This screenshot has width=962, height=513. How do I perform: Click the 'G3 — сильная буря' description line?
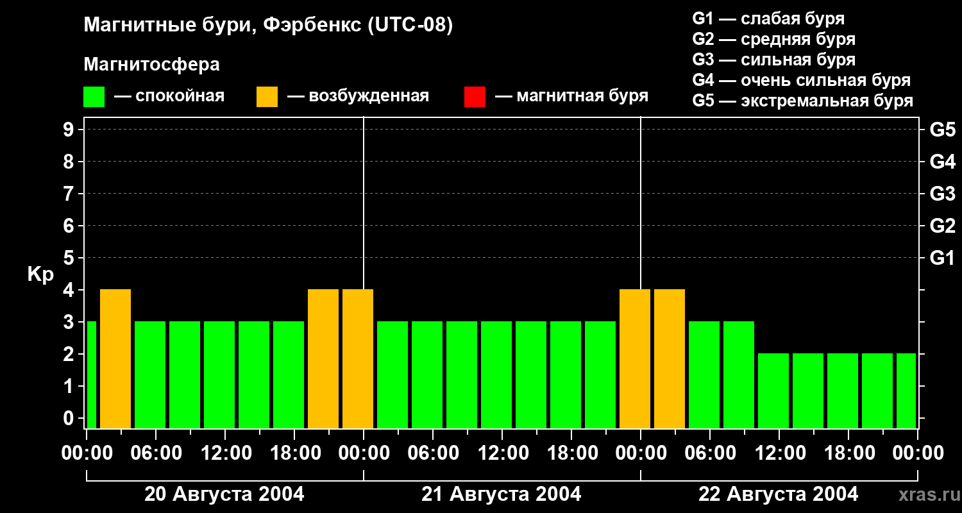pos(773,60)
